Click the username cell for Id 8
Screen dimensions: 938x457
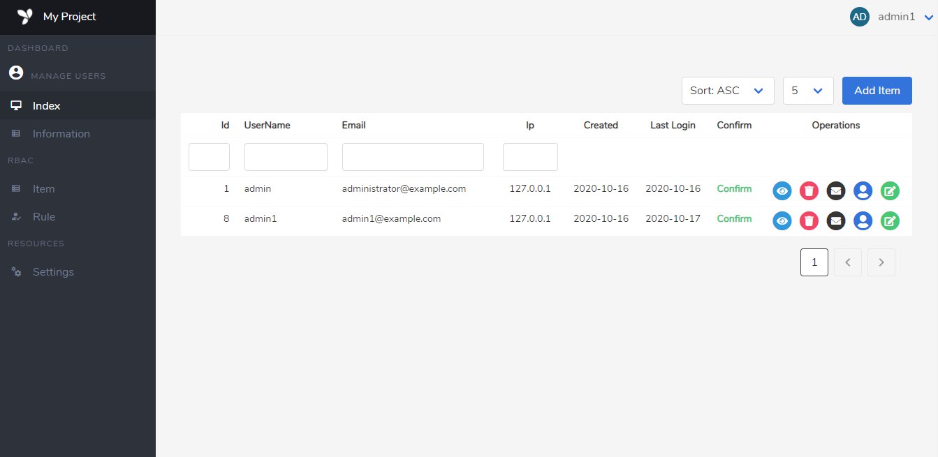(x=261, y=219)
